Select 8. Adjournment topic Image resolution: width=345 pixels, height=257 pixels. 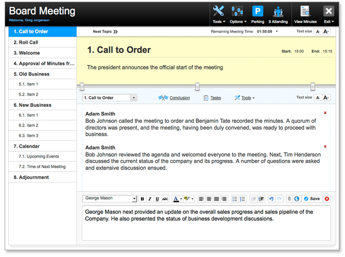coord(42,177)
